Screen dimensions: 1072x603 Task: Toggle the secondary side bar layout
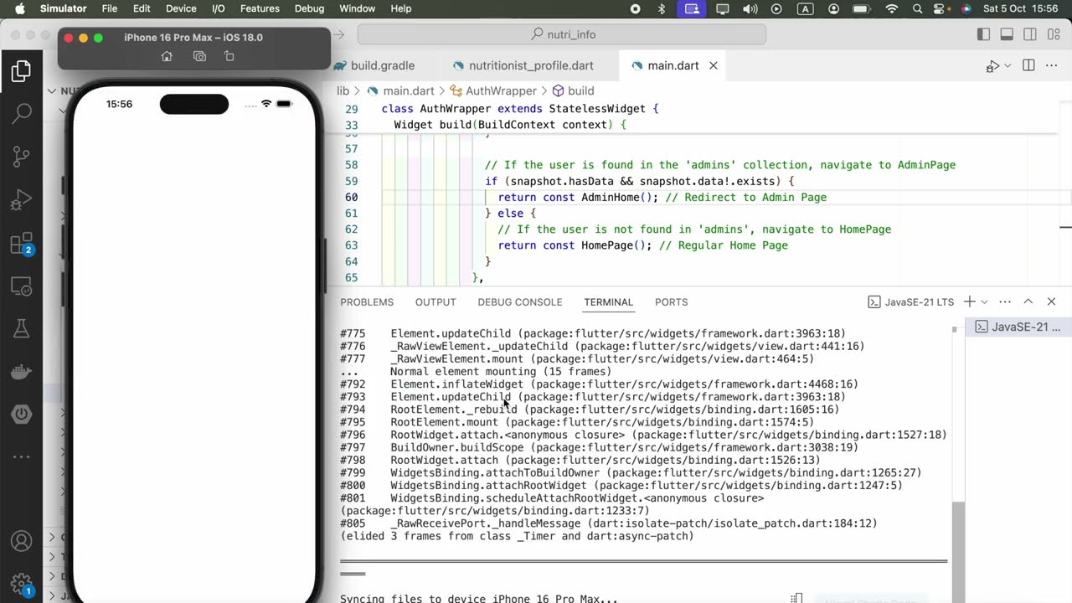[x=1031, y=34]
